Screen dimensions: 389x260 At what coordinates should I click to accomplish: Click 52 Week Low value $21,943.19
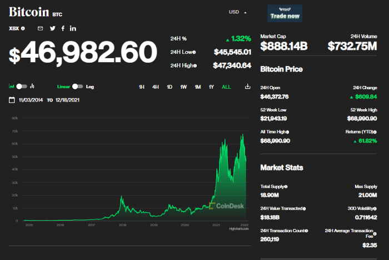273,119
